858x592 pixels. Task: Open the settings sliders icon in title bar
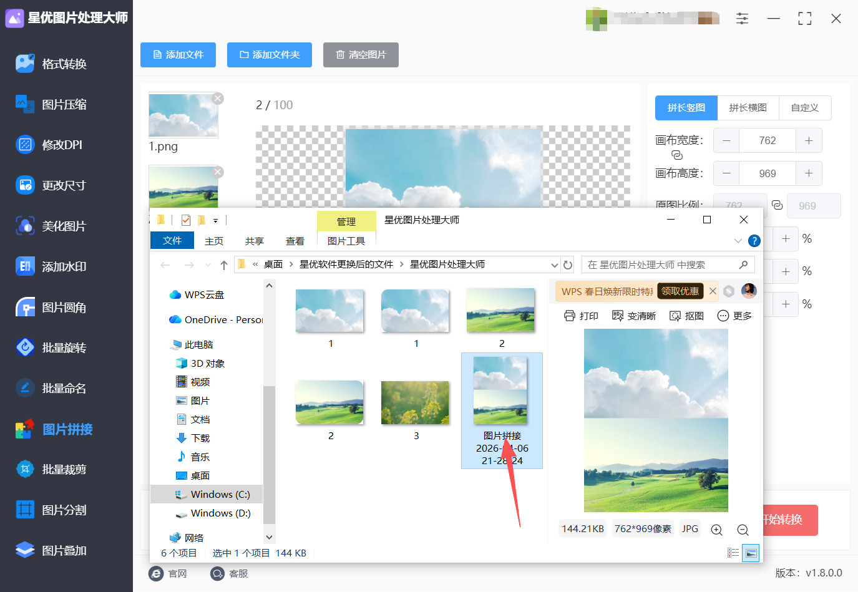click(742, 19)
